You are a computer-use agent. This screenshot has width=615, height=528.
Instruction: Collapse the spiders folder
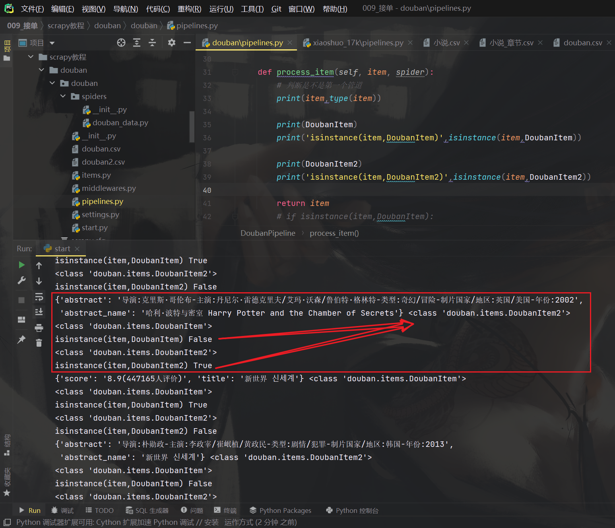63,96
